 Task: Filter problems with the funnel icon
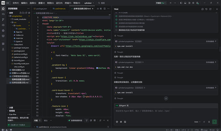click(86, 120)
